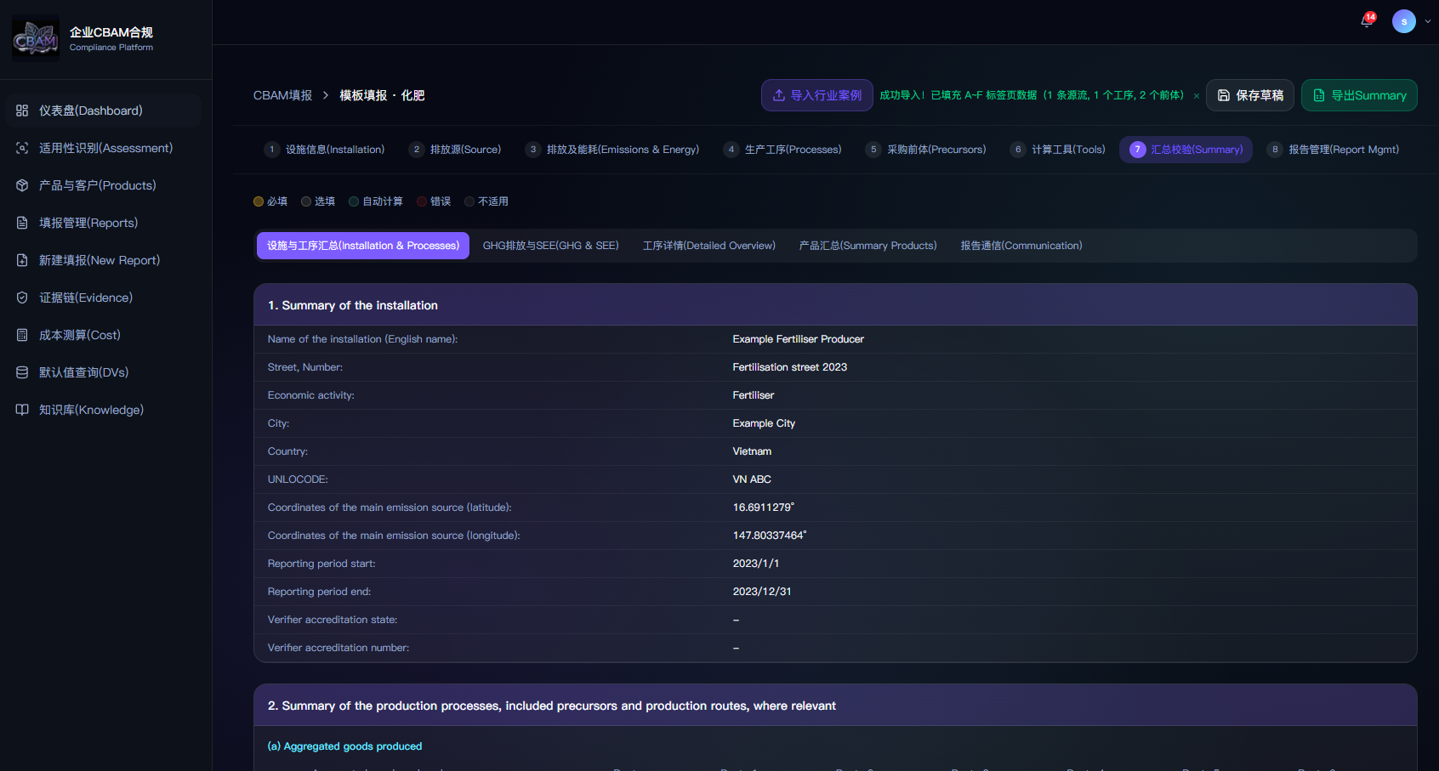The width and height of the screenshot is (1439, 771).
Task: Click CBAM填报 breadcrumb link
Action: click(282, 95)
